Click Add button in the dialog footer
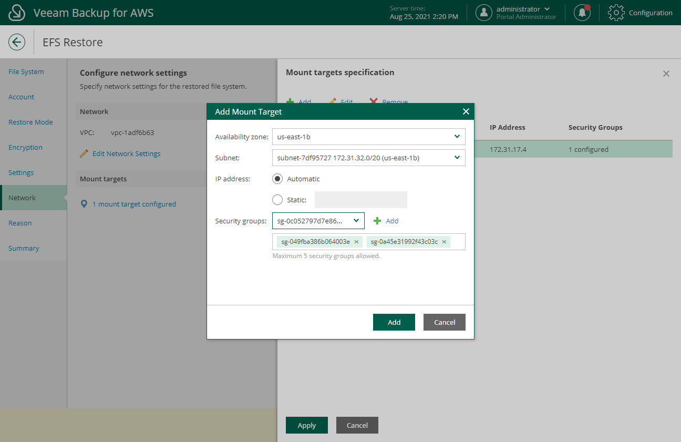 point(394,322)
